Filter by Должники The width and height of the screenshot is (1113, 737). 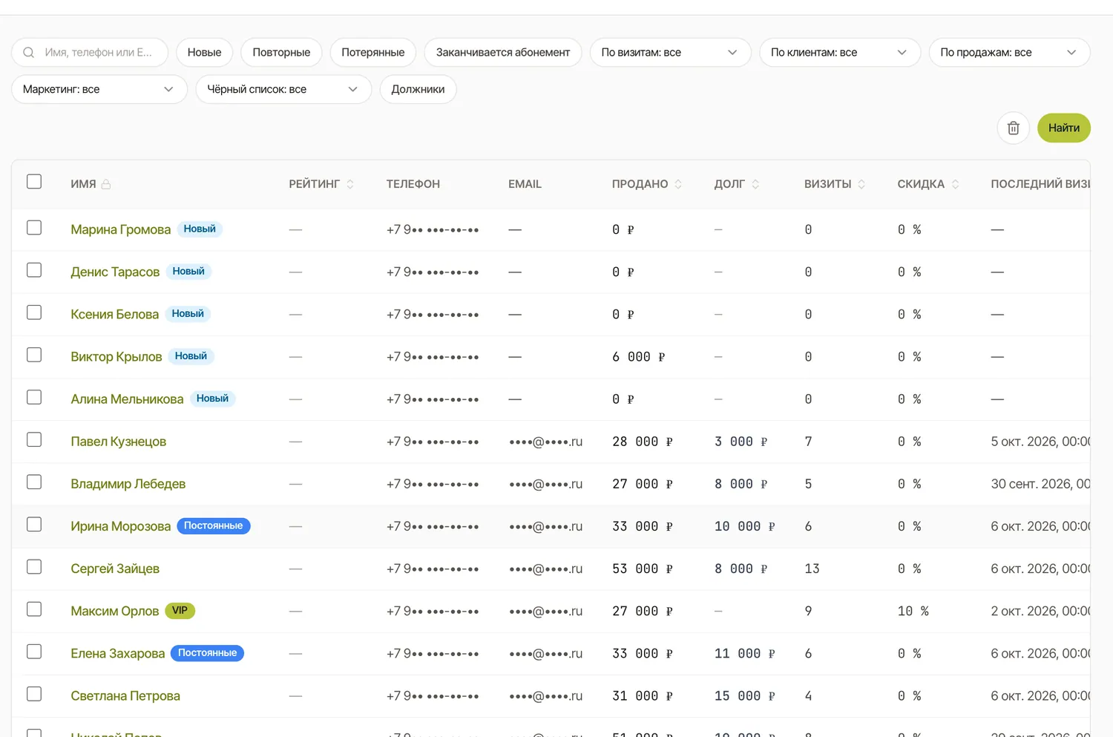coord(418,89)
